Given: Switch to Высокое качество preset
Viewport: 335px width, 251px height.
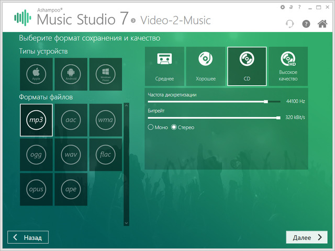Looking at the screenshot, I should [x=288, y=66].
